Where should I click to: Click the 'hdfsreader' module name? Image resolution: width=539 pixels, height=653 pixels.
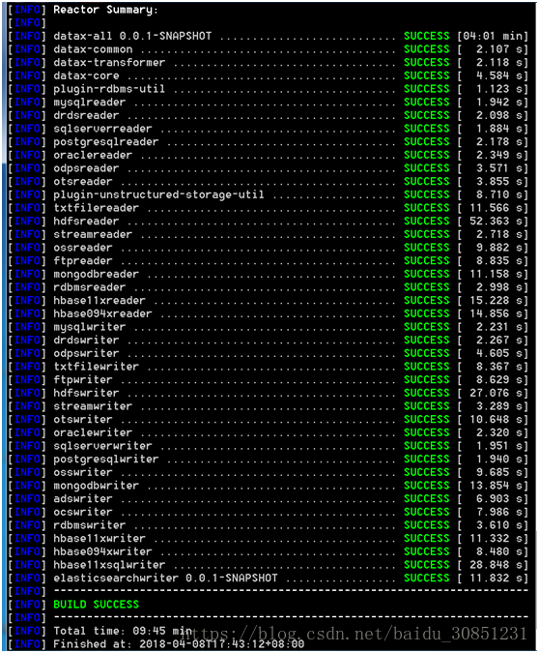(86, 222)
